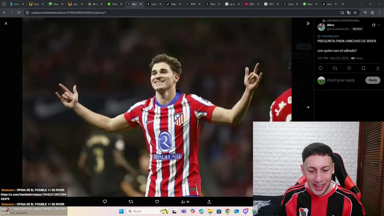Switch to the RIVE tab
This screenshot has width=384, height=216.
(193, 4)
